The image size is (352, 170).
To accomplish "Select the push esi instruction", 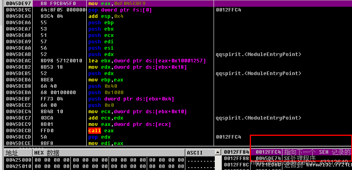I will [x=101, y=48].
